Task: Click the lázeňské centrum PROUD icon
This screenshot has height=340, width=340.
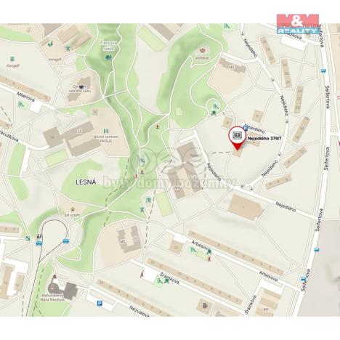Action: coord(106,131)
